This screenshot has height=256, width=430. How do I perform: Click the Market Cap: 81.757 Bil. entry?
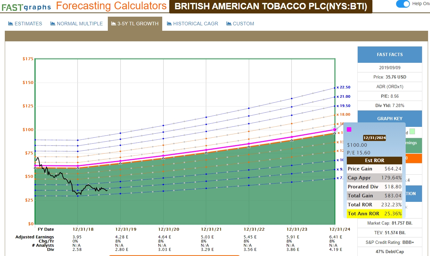tap(390, 223)
